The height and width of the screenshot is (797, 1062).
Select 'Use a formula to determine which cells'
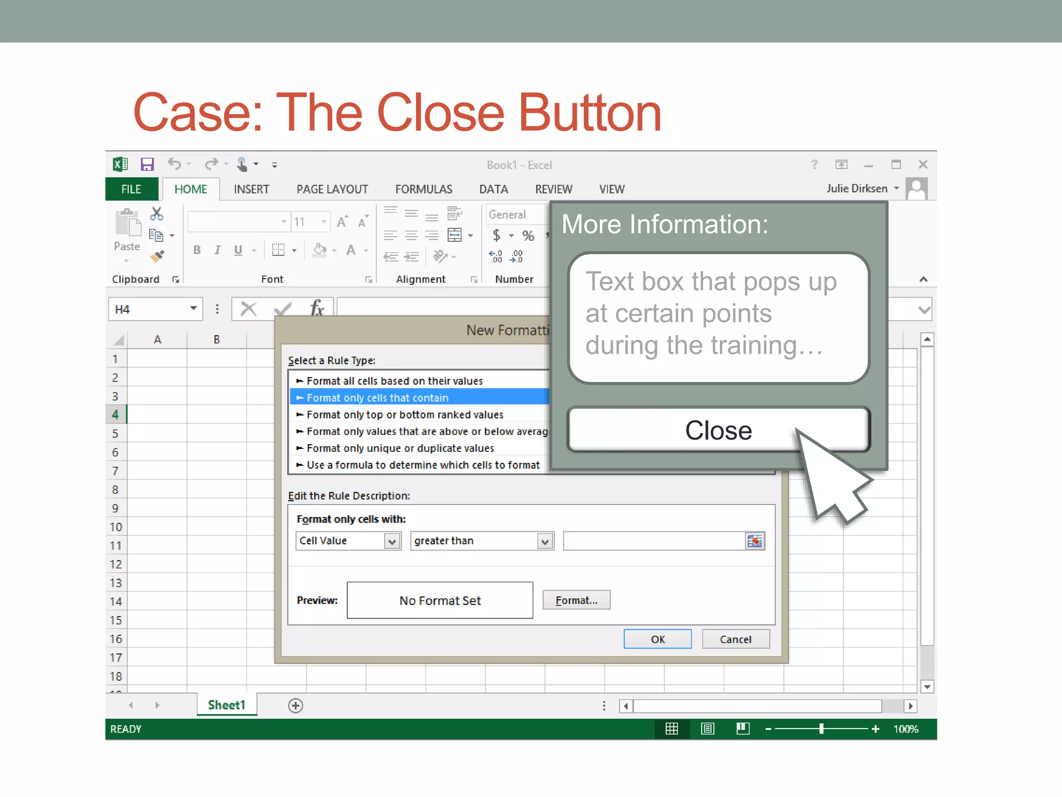coord(419,465)
